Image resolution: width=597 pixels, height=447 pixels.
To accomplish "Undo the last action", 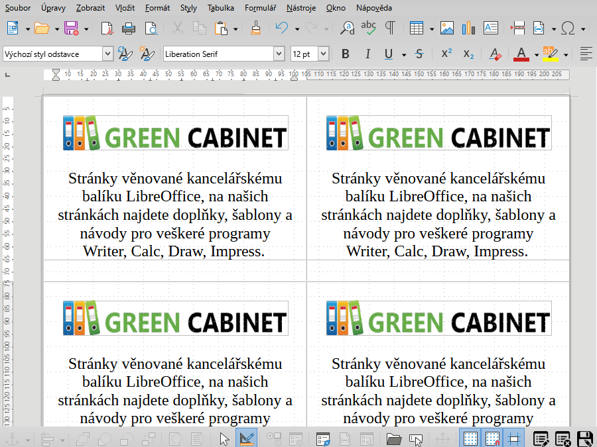I will tap(282, 28).
